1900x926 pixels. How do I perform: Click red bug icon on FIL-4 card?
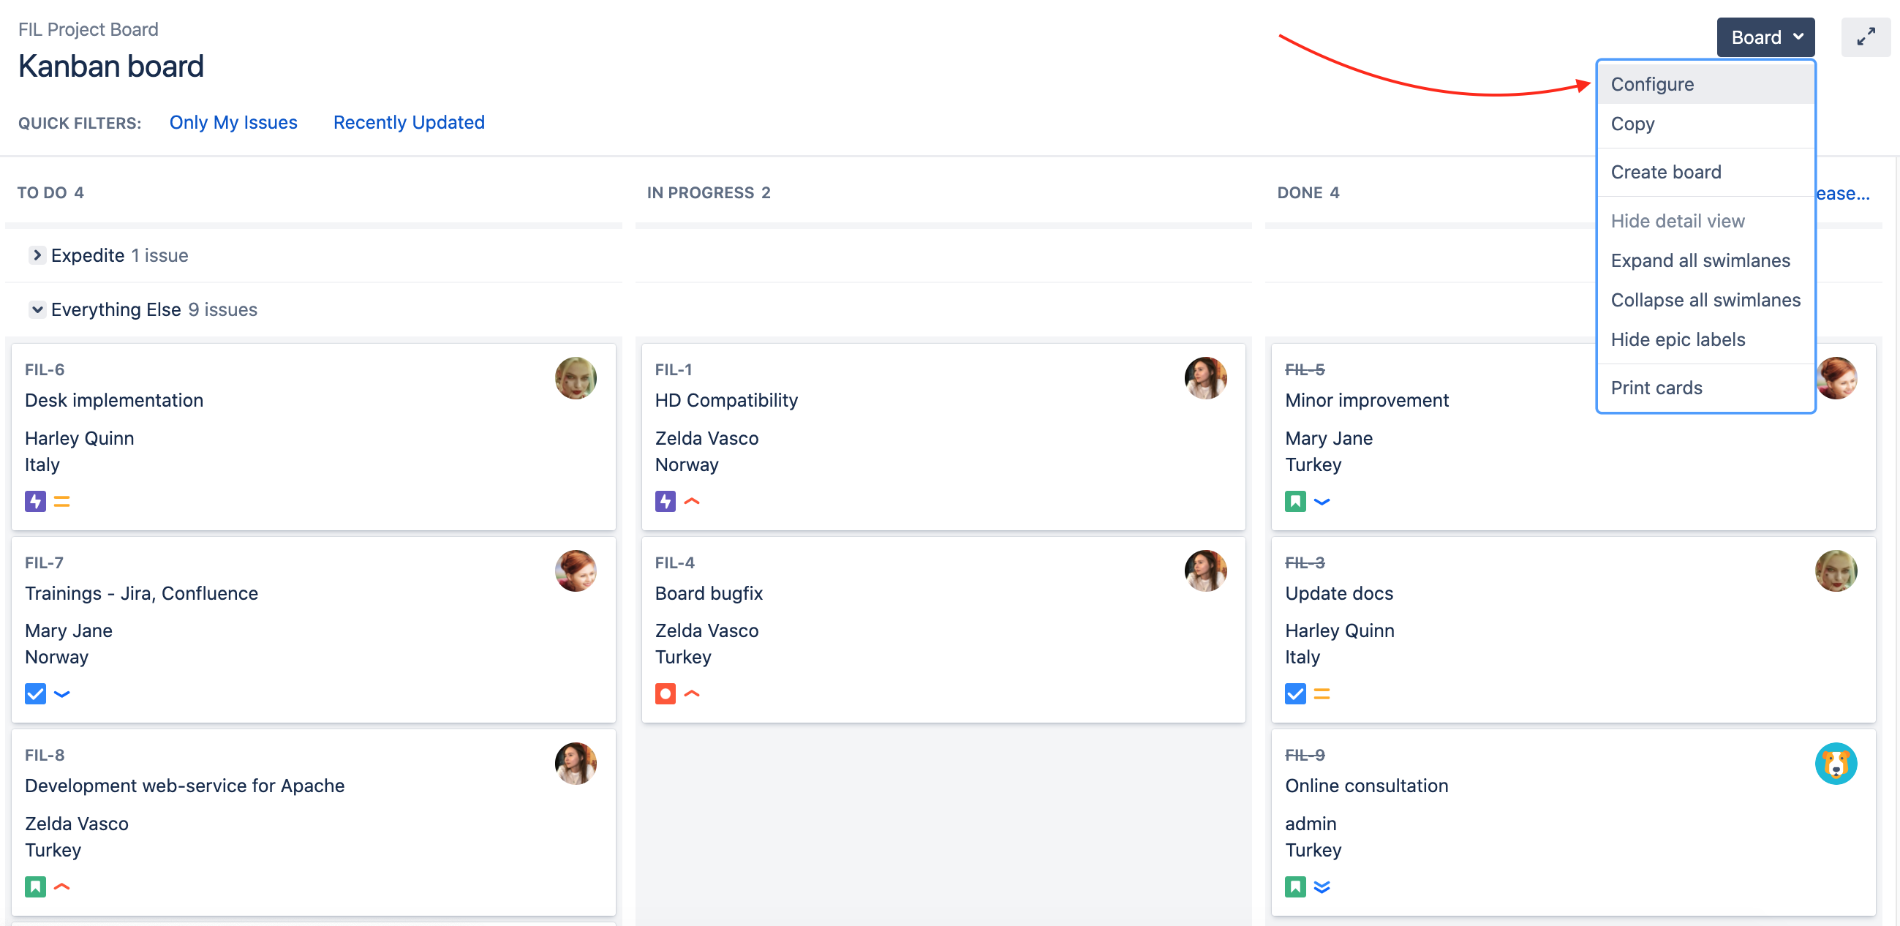coord(665,693)
